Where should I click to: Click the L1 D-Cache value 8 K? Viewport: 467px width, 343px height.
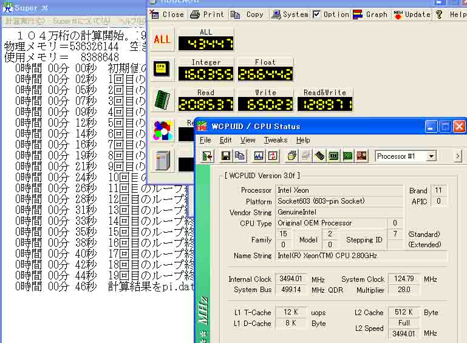tap(291, 323)
